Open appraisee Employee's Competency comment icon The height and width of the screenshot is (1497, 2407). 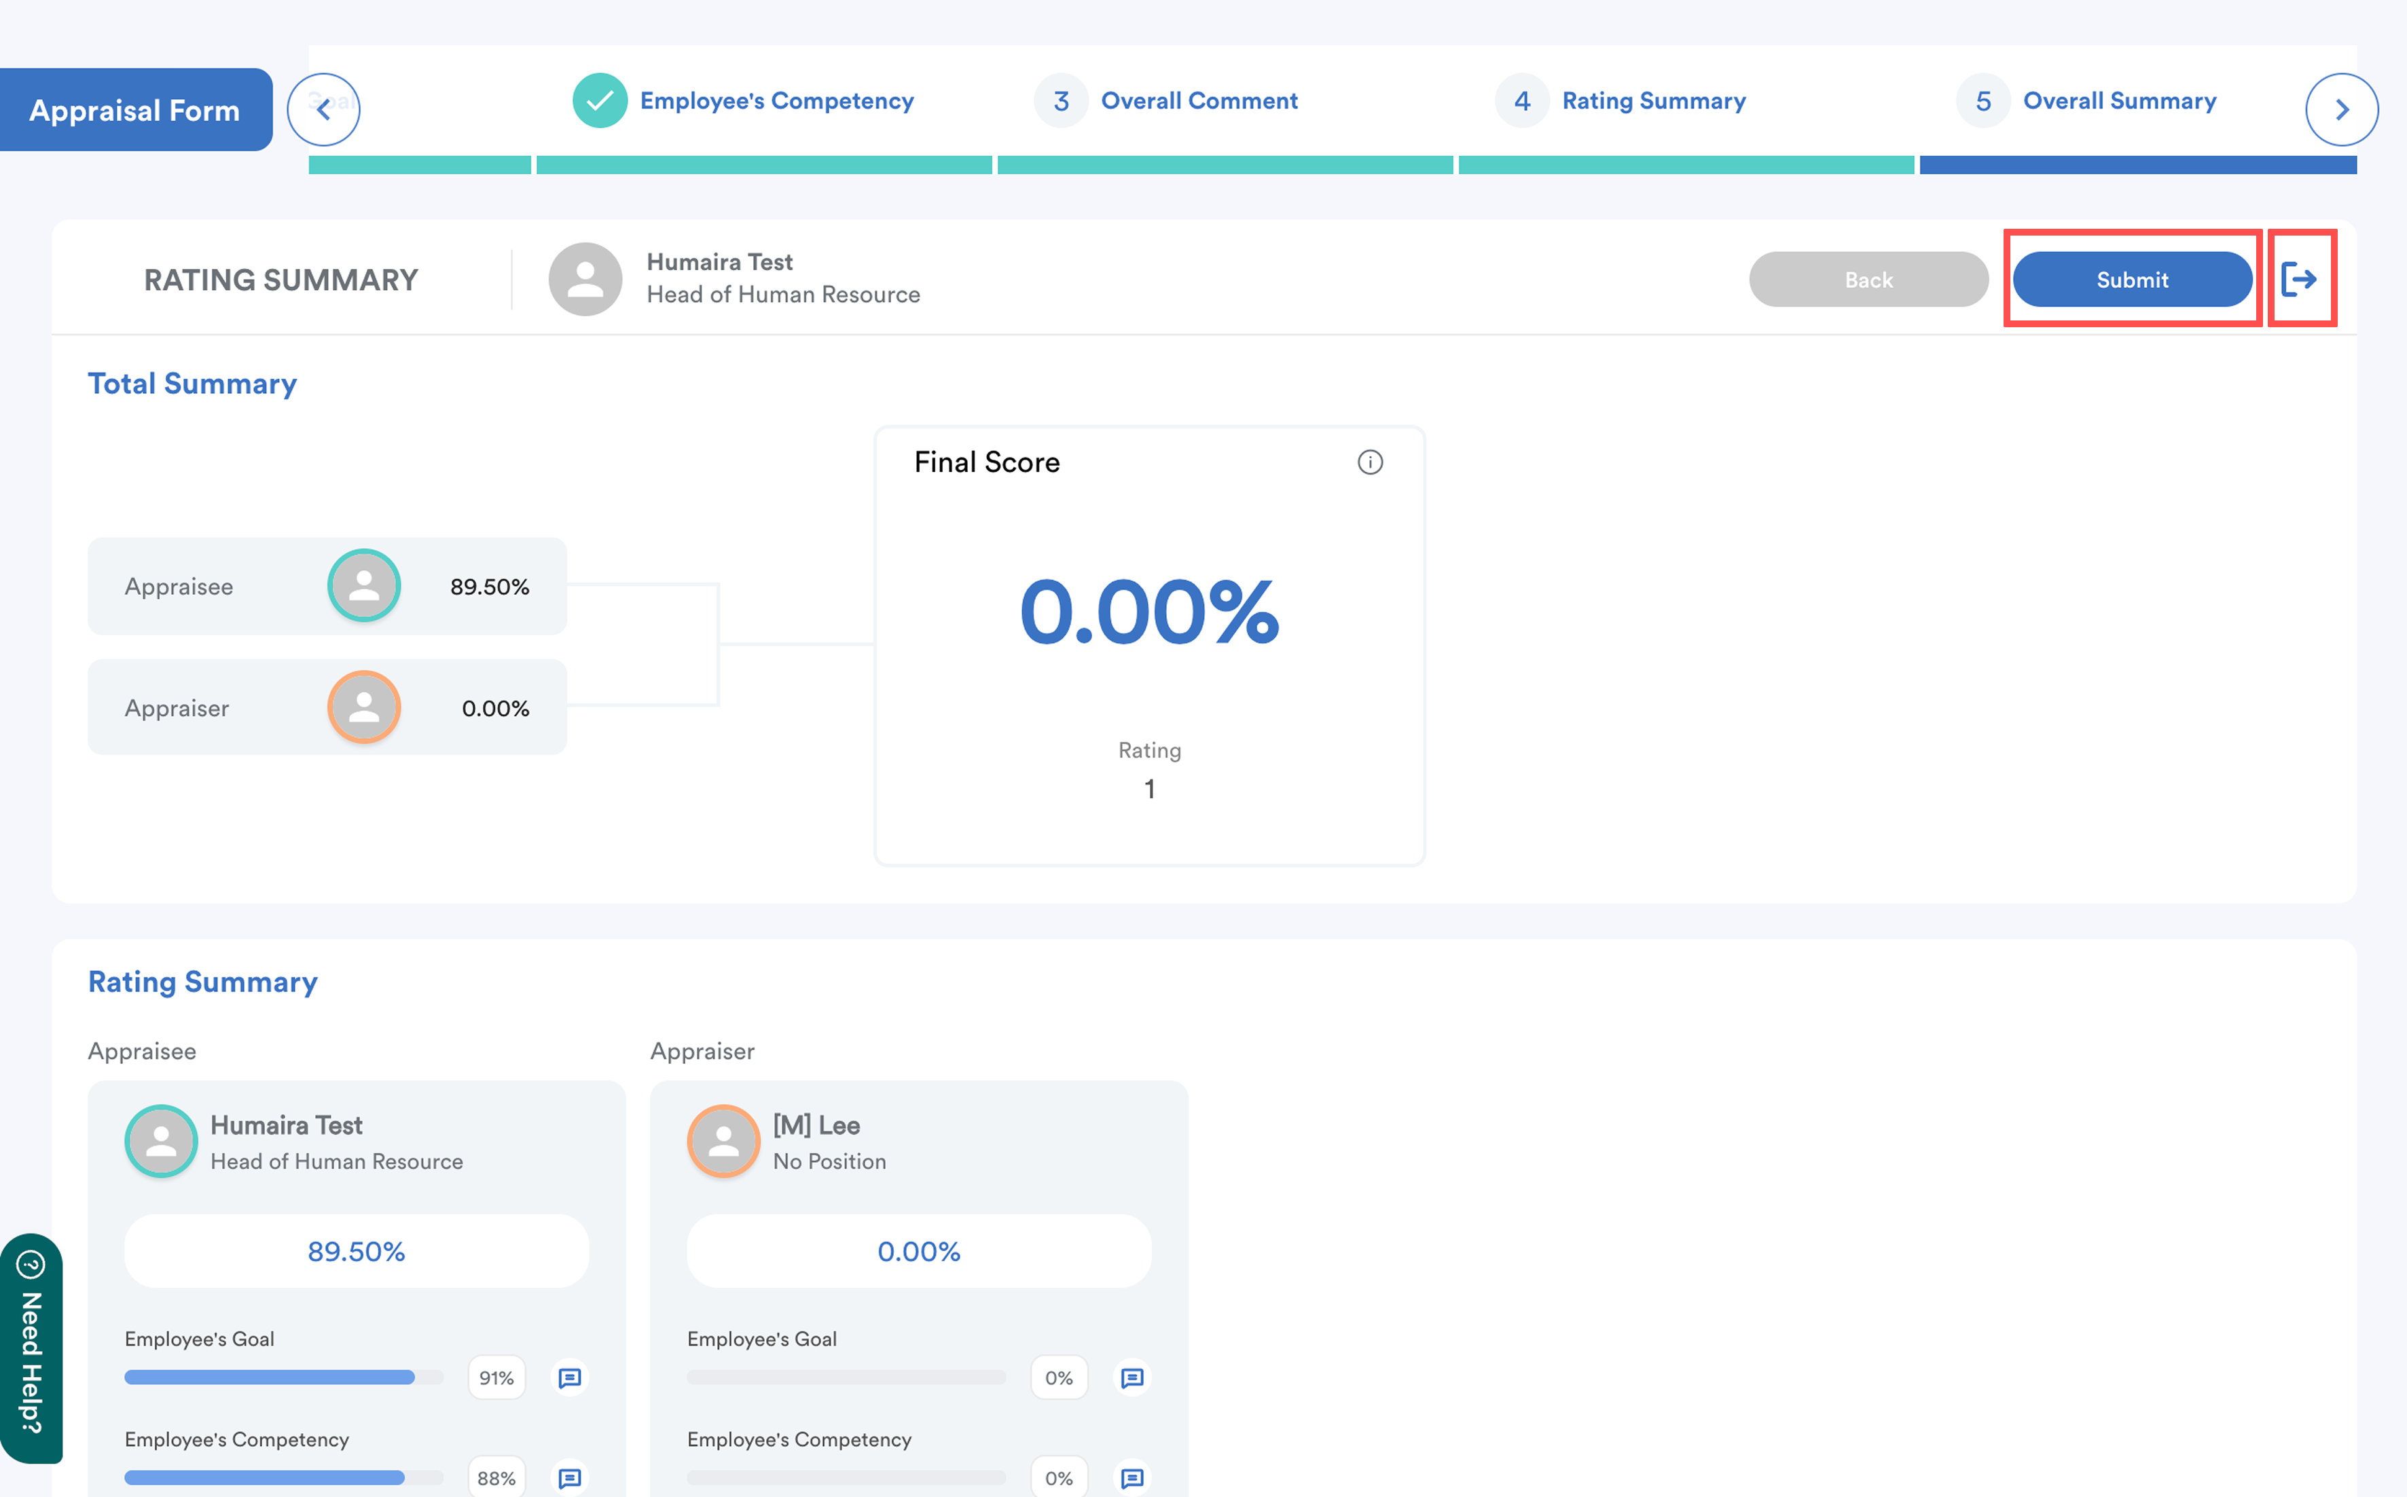pos(570,1477)
